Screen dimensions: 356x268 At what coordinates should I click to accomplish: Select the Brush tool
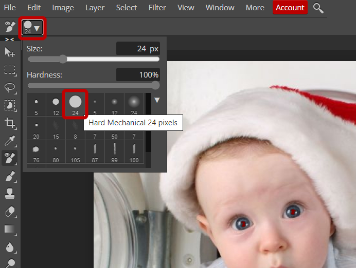click(10, 176)
